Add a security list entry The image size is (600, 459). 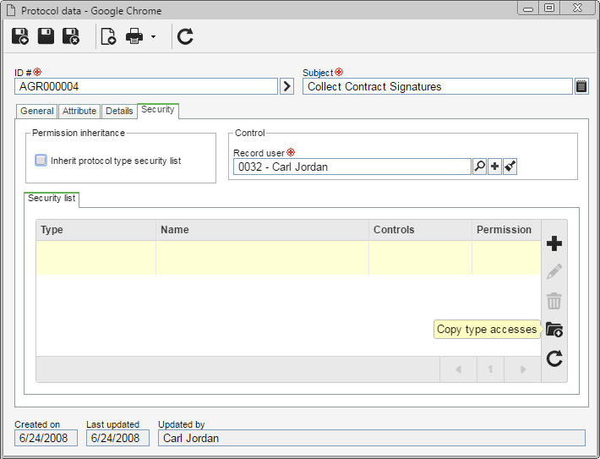[x=554, y=243]
